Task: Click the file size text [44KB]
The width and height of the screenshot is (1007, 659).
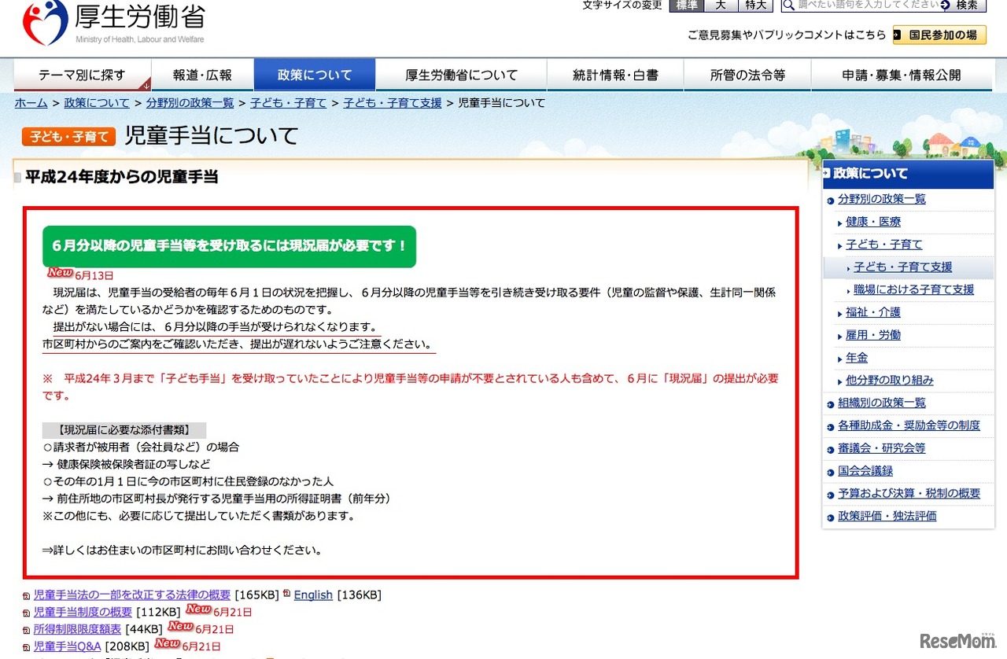Action: 144,630
